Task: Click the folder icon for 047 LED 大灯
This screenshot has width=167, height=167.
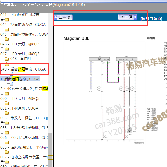Action: tap(7, 49)
